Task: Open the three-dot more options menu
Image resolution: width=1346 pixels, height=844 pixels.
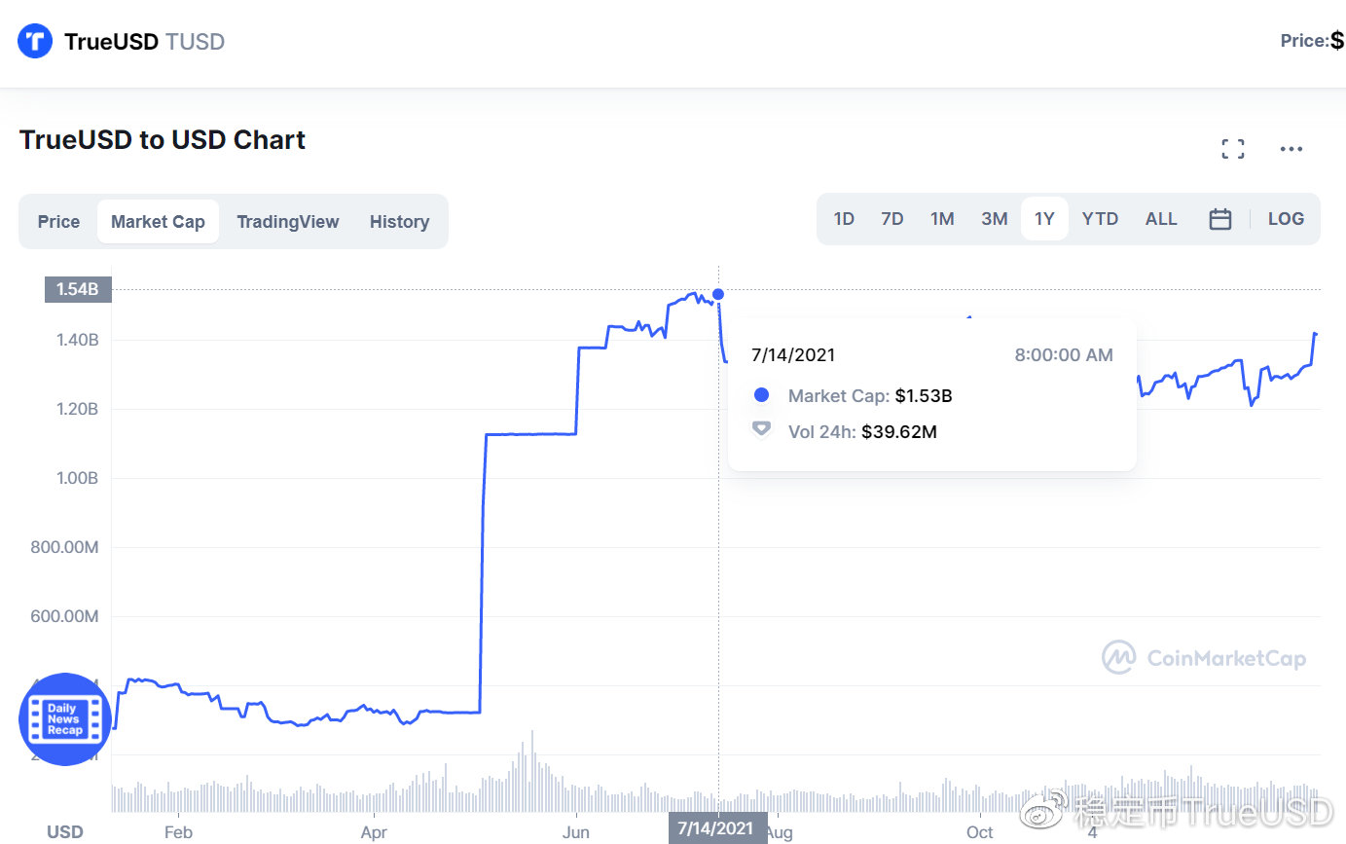Action: [1291, 149]
